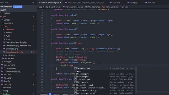The width and height of the screenshot is (169, 95).
Task: Open CommentReply.php in the file tree
Action: 18,71
